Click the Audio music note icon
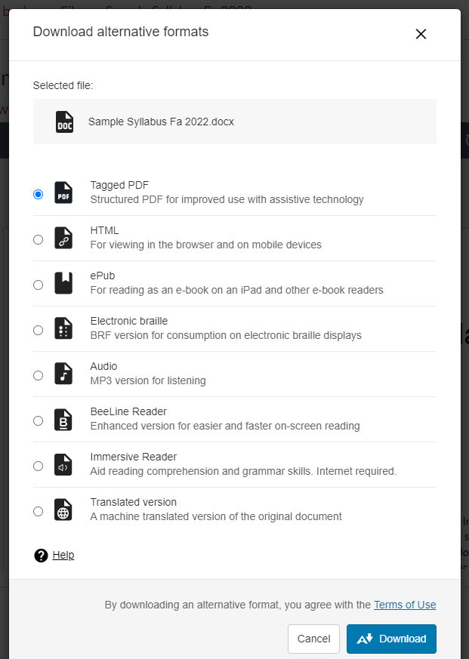The height and width of the screenshot is (659, 469). pos(63,374)
